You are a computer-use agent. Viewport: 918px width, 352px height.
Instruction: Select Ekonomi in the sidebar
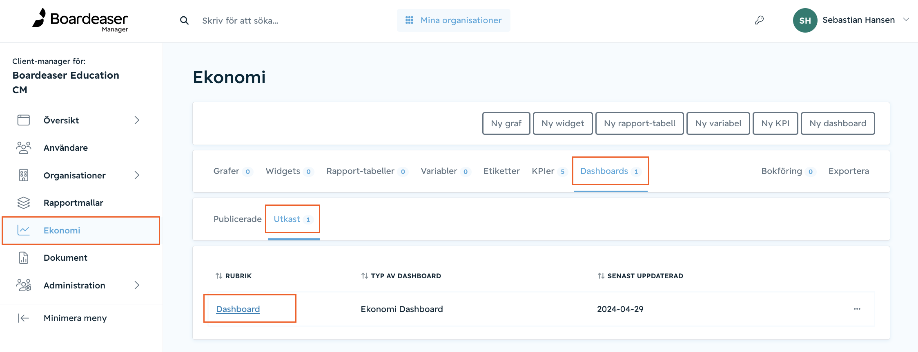[x=81, y=230]
